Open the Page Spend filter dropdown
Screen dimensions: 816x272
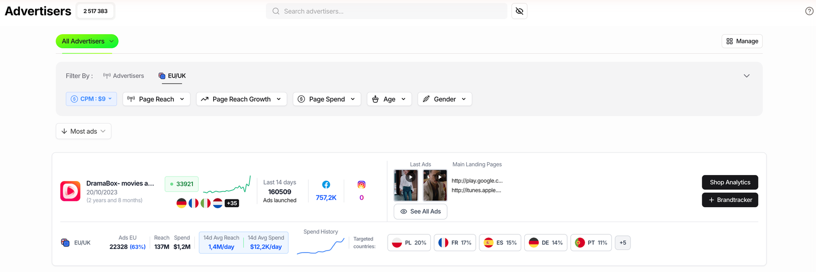[x=327, y=99]
